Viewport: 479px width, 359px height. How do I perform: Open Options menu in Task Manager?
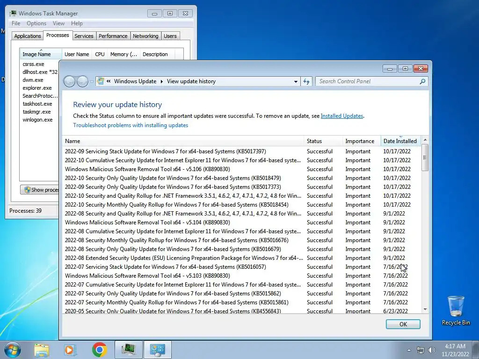(36, 23)
